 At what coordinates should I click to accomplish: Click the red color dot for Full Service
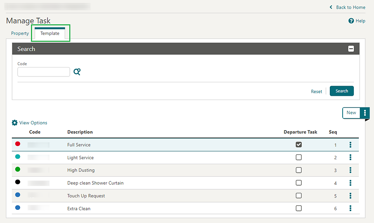coord(18,144)
